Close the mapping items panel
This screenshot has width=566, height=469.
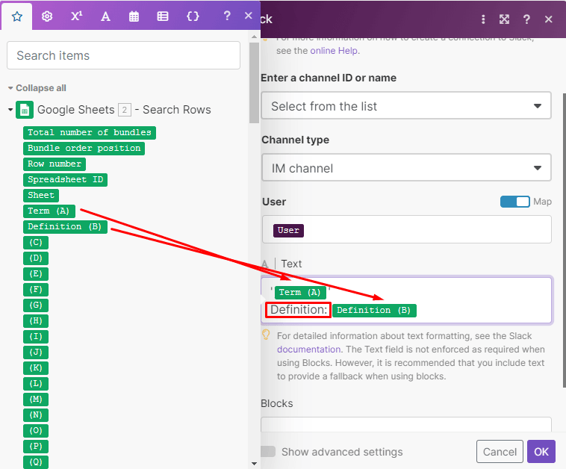point(249,16)
